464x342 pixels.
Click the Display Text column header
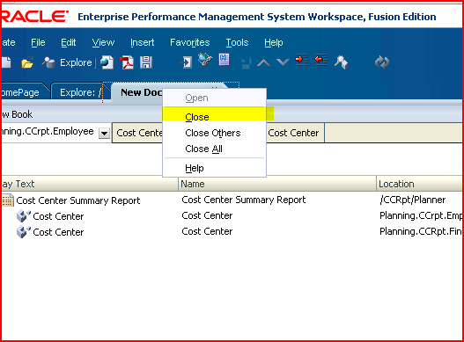click(x=90, y=184)
